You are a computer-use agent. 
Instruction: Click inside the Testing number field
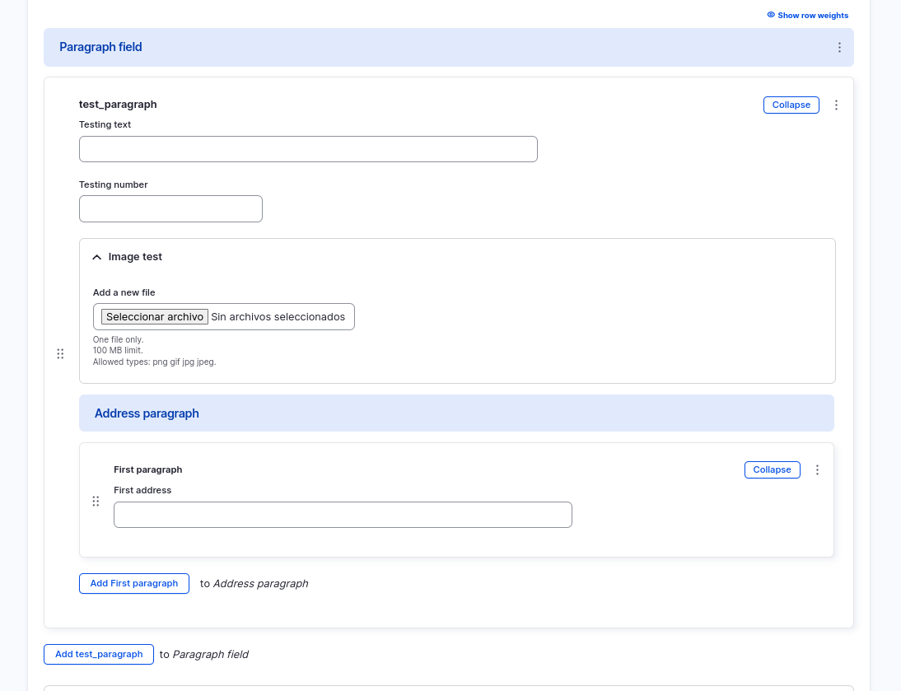170,208
